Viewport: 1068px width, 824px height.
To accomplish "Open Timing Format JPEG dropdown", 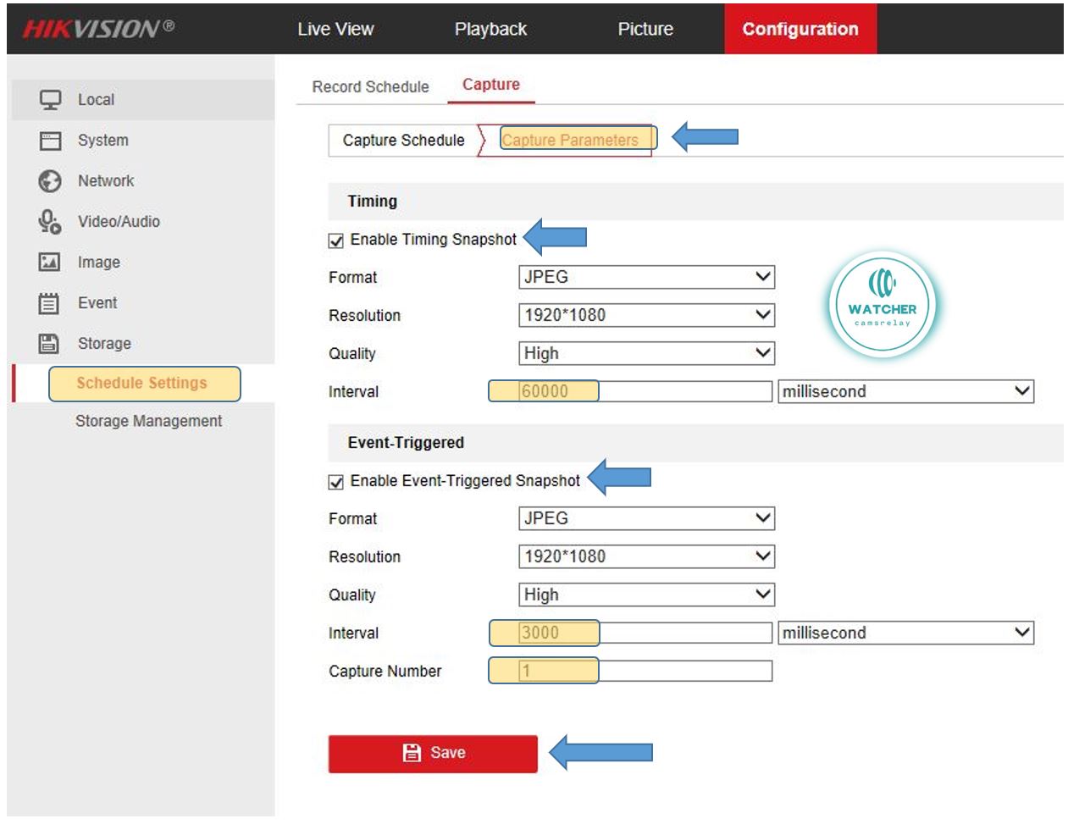I will [646, 277].
